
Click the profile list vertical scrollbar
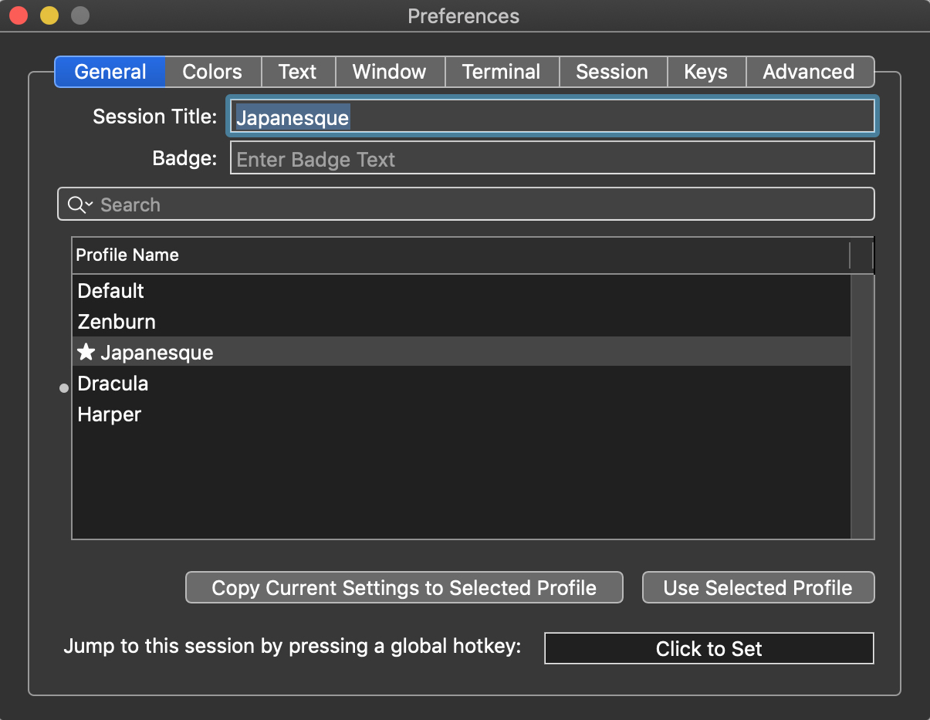click(862, 407)
